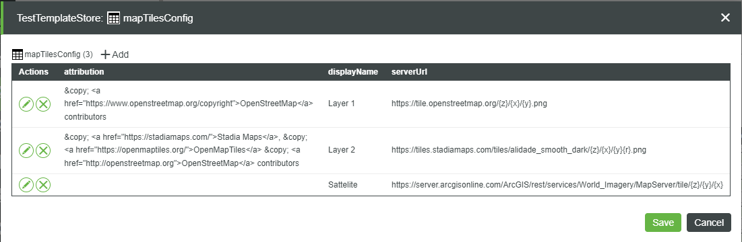Close the dialog with the top X
This screenshot has height=242, width=742.
[725, 18]
